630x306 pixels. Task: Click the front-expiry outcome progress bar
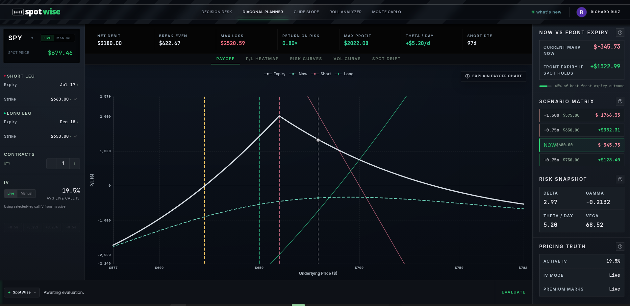point(545,86)
